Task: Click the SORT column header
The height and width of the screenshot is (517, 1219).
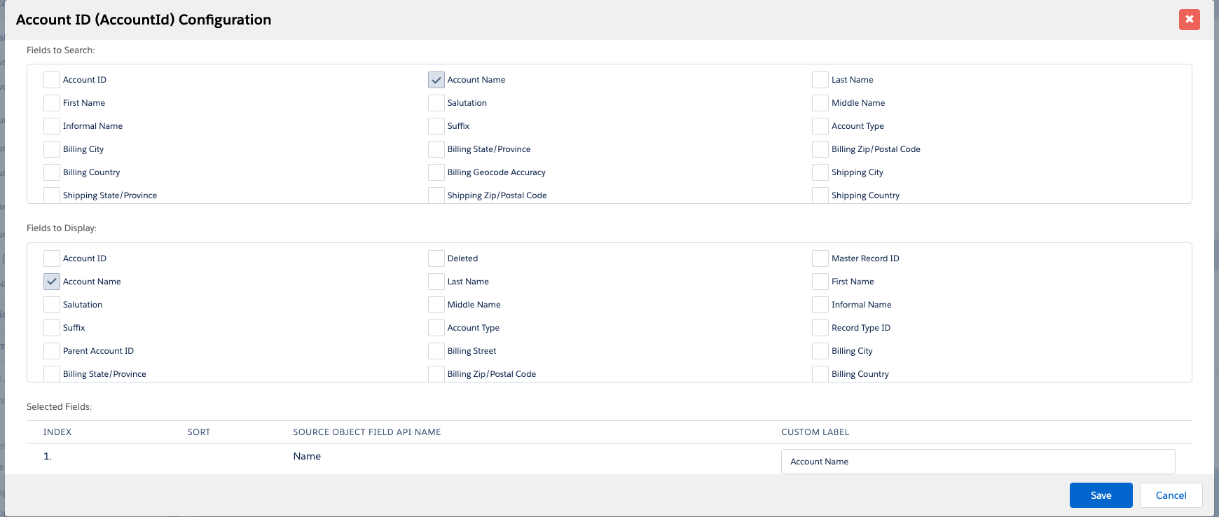Action: (x=199, y=432)
